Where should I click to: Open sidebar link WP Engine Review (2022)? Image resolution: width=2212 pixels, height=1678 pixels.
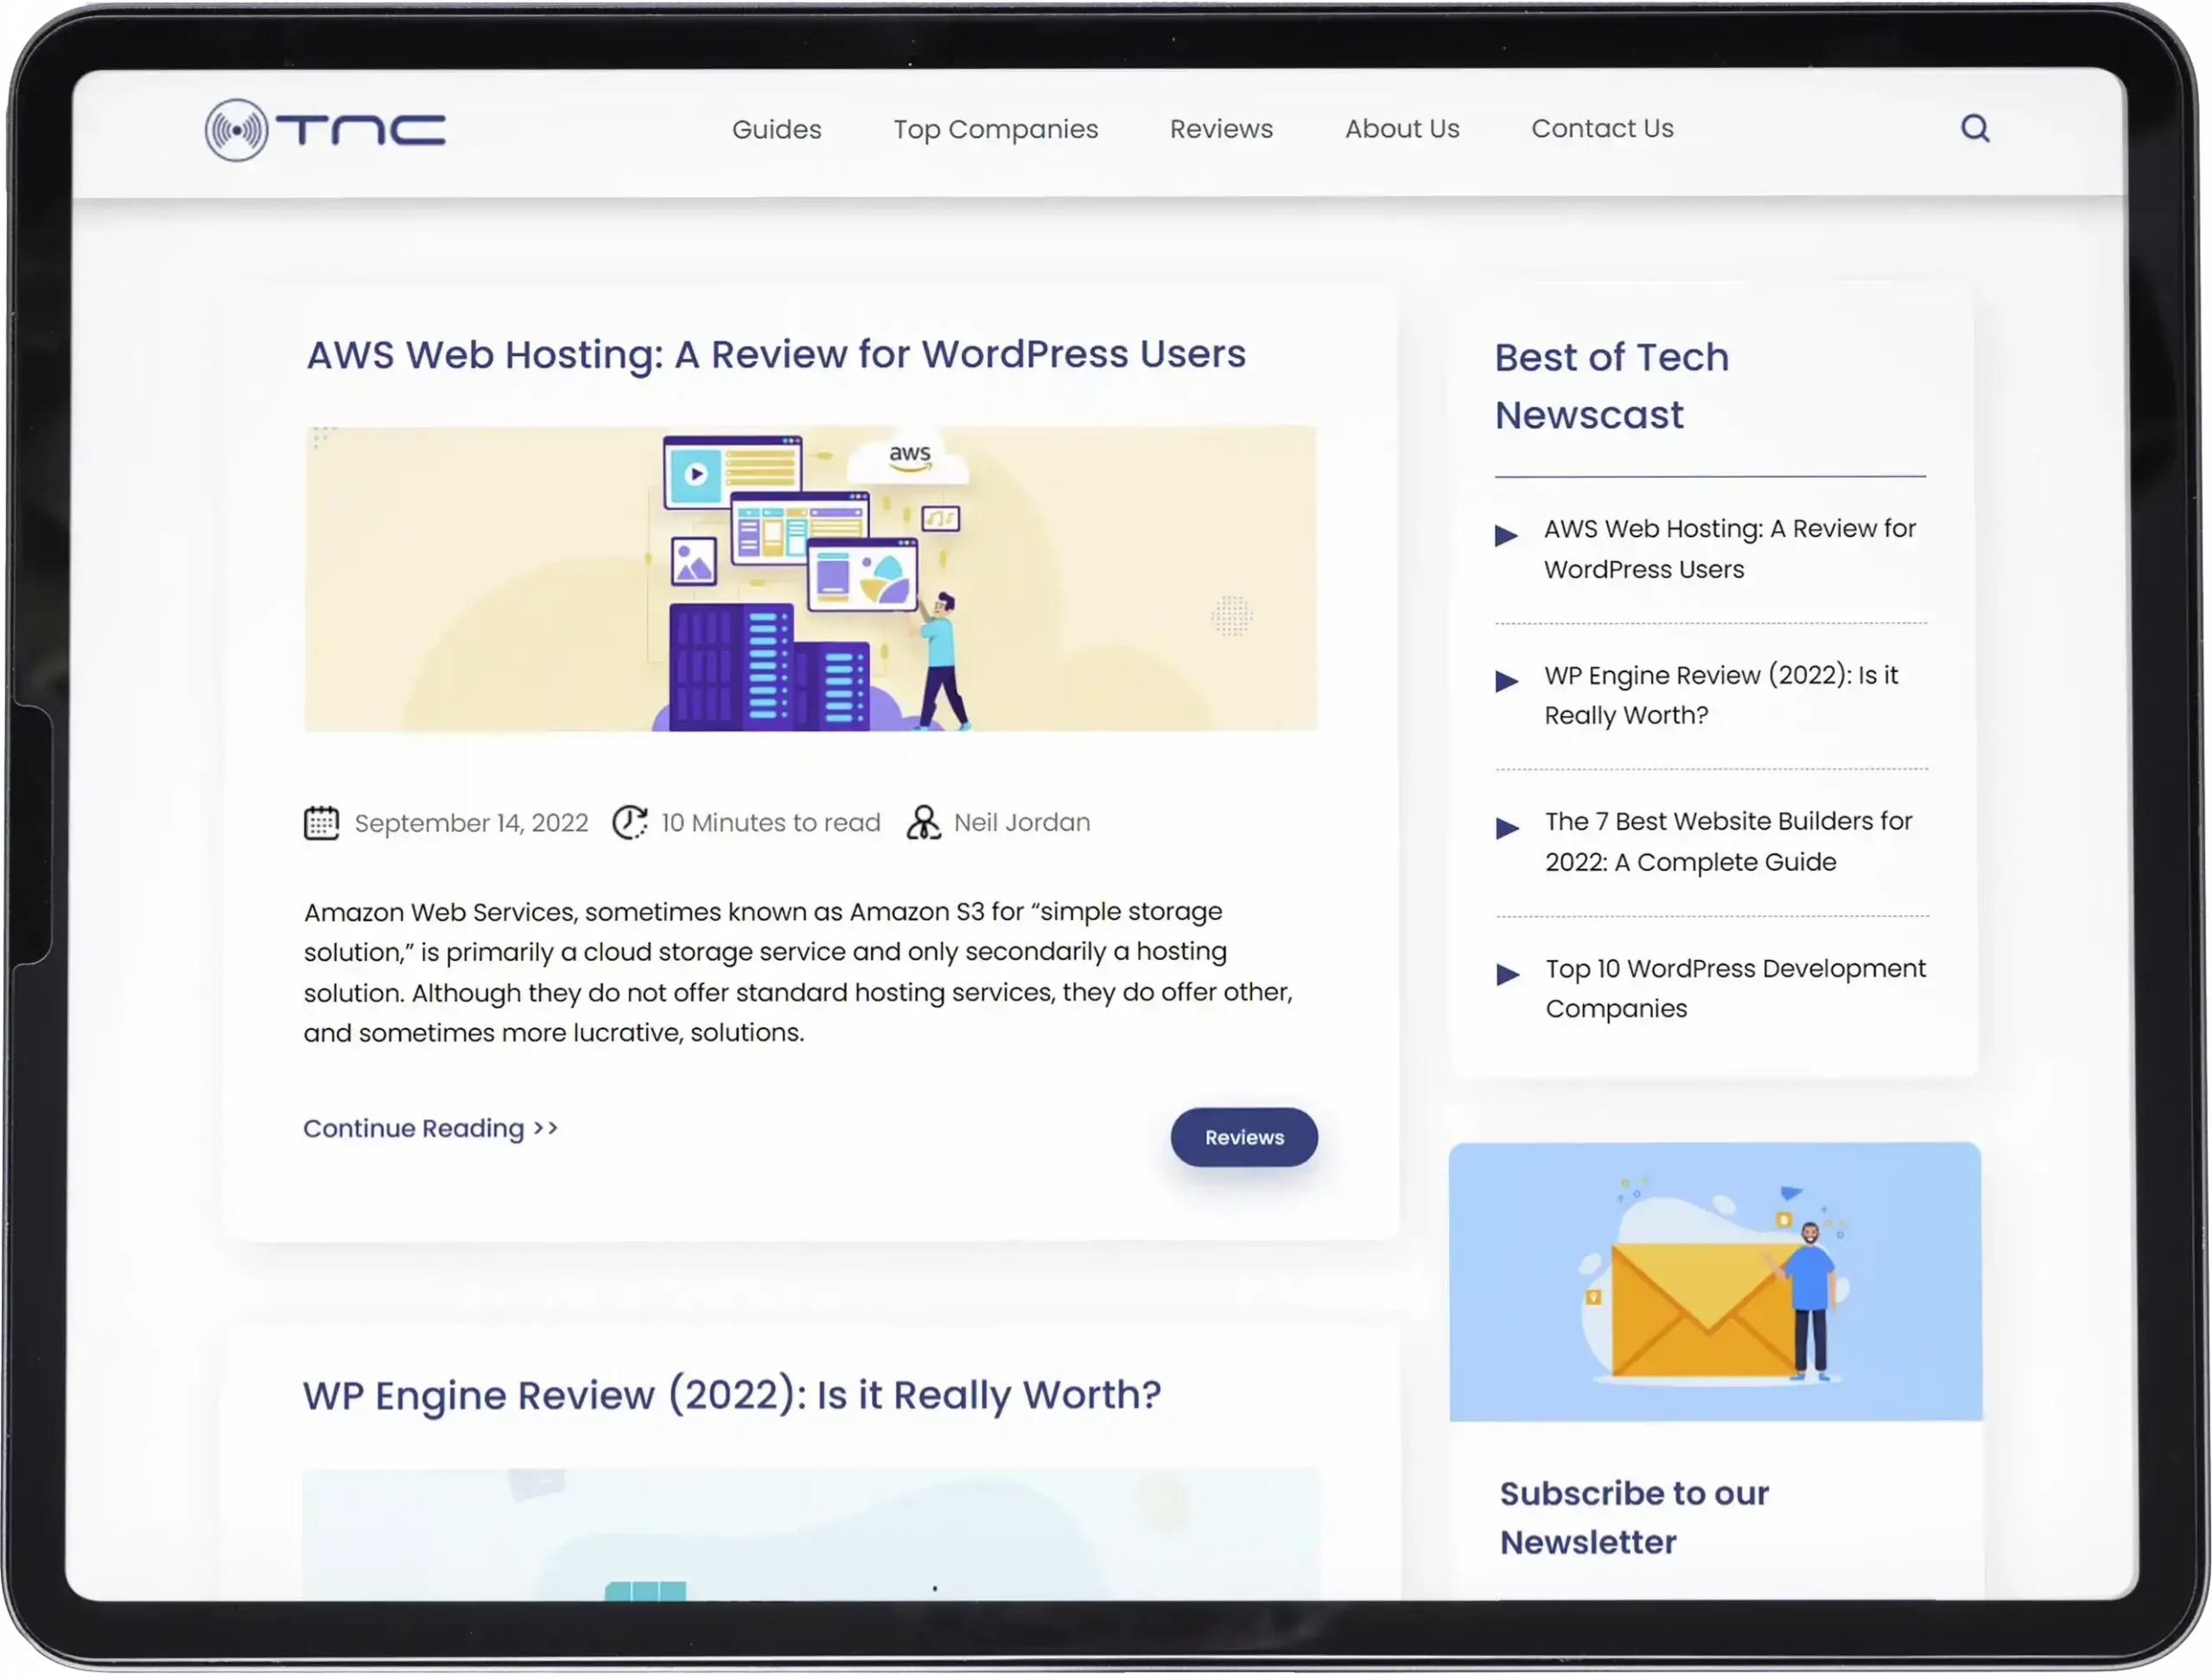(x=1721, y=696)
